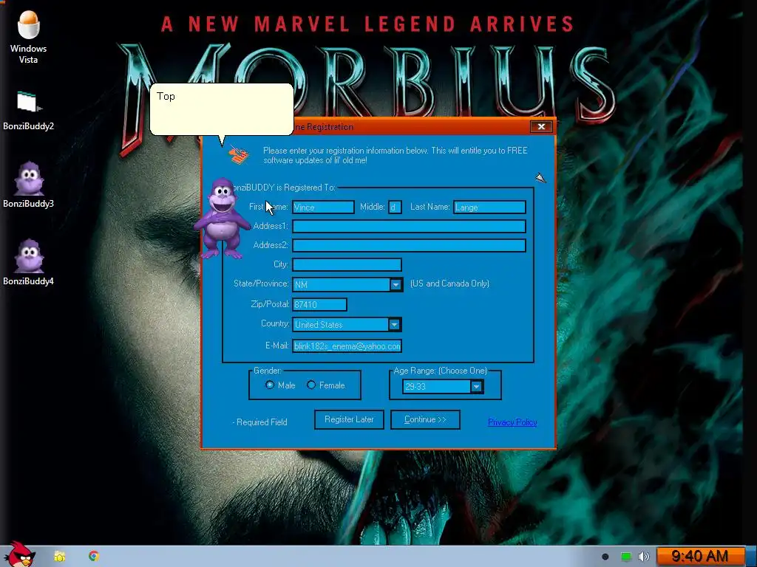Click the purple Bonzi gorilla character

coord(222,219)
